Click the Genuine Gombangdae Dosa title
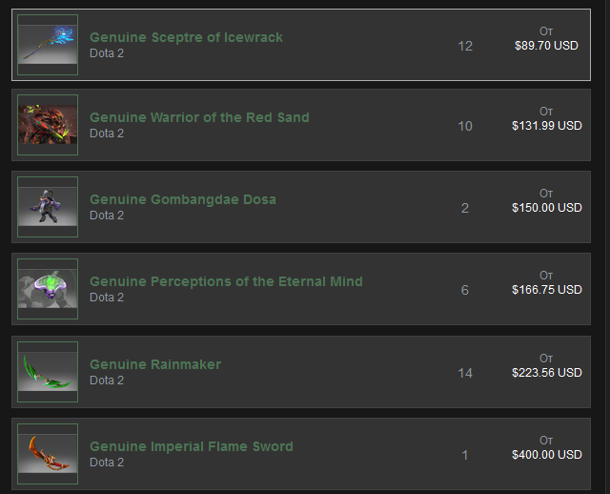Viewport: 610px width, 494px height. coord(183,199)
